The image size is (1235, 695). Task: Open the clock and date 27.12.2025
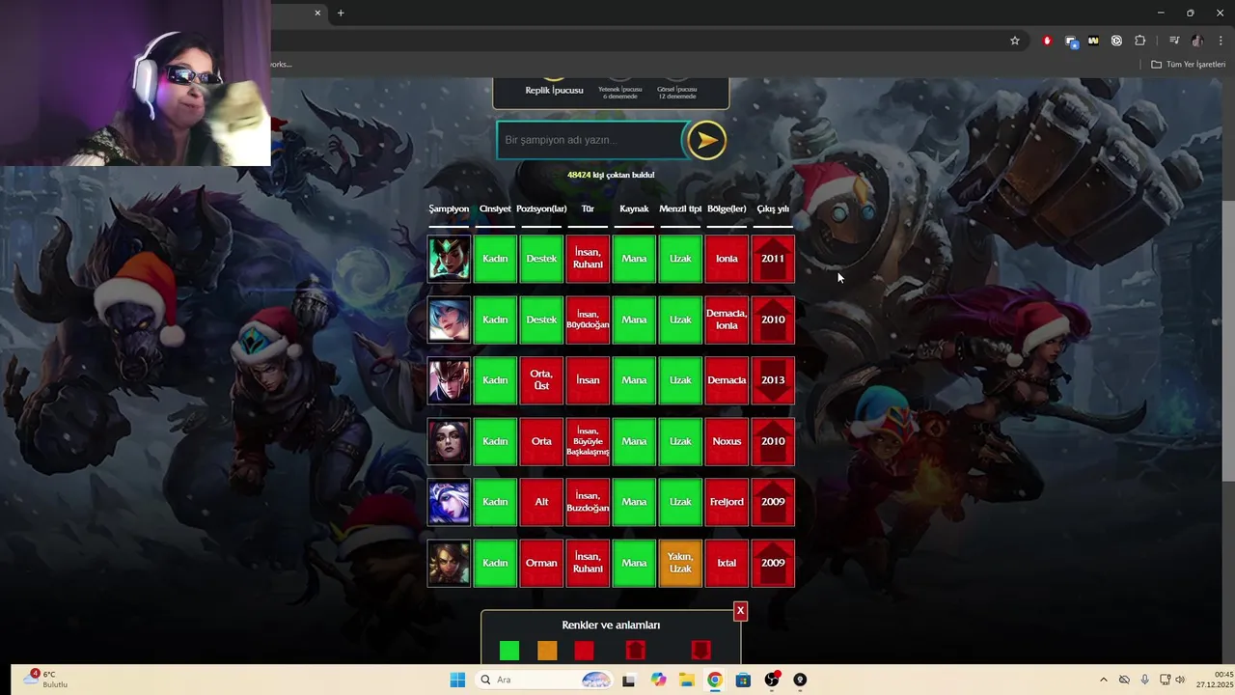(x=1215, y=680)
